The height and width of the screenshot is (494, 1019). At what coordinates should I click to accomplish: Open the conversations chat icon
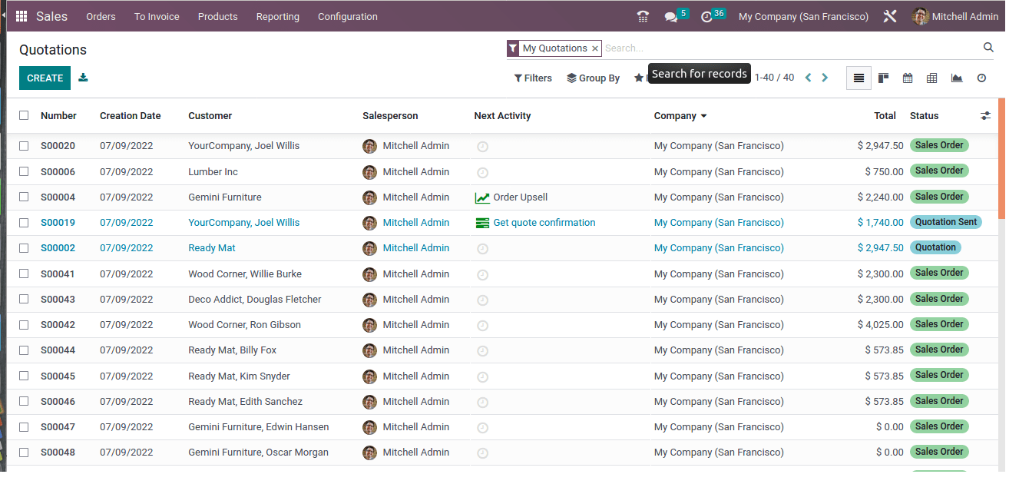[x=671, y=17]
